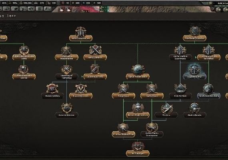Image resolution: width=228 pixels, height=160 pixels.
Task: Click the army experience value 10
Action: point(68,3)
